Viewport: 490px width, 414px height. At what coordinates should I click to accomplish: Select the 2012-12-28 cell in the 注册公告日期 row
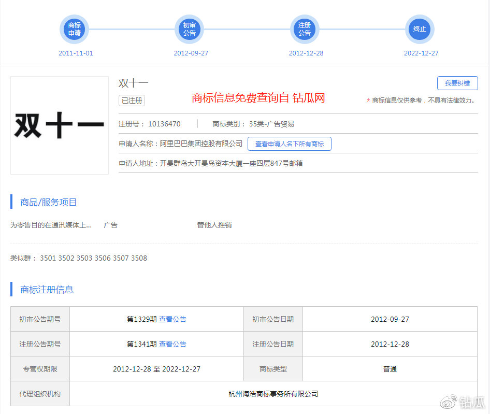pos(390,344)
